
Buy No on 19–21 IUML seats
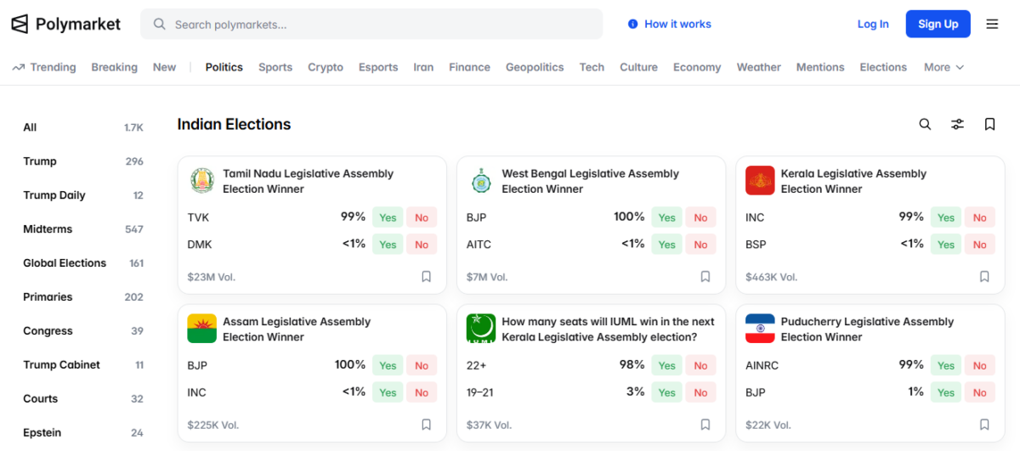pyautogui.click(x=700, y=392)
